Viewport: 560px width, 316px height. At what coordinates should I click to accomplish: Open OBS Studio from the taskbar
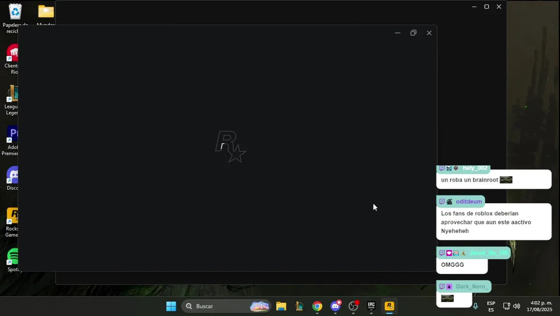pos(354,306)
